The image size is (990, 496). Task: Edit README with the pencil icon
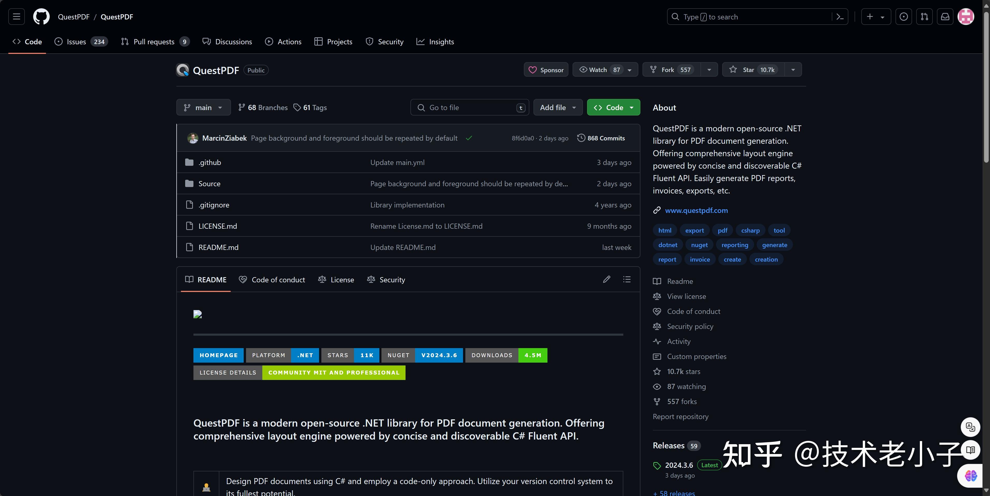(606, 279)
